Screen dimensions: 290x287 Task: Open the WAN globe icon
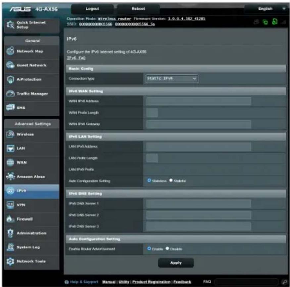click(x=10, y=163)
